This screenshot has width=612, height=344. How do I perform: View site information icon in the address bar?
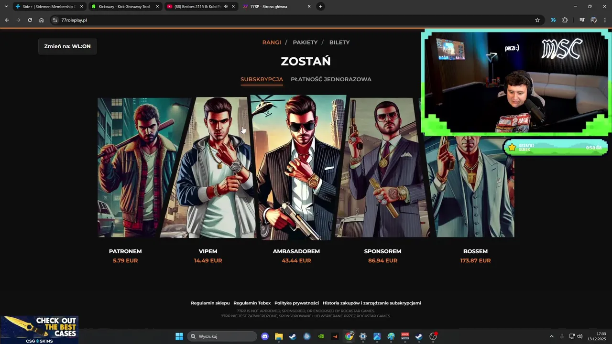(55, 20)
